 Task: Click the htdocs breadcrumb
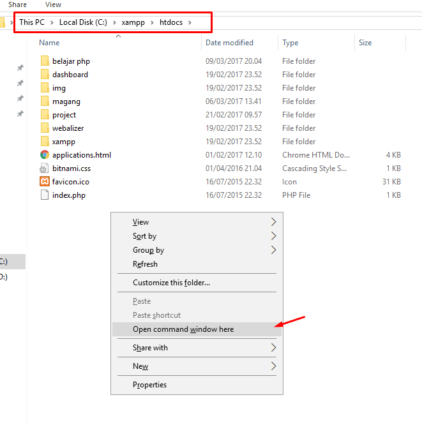pos(171,22)
